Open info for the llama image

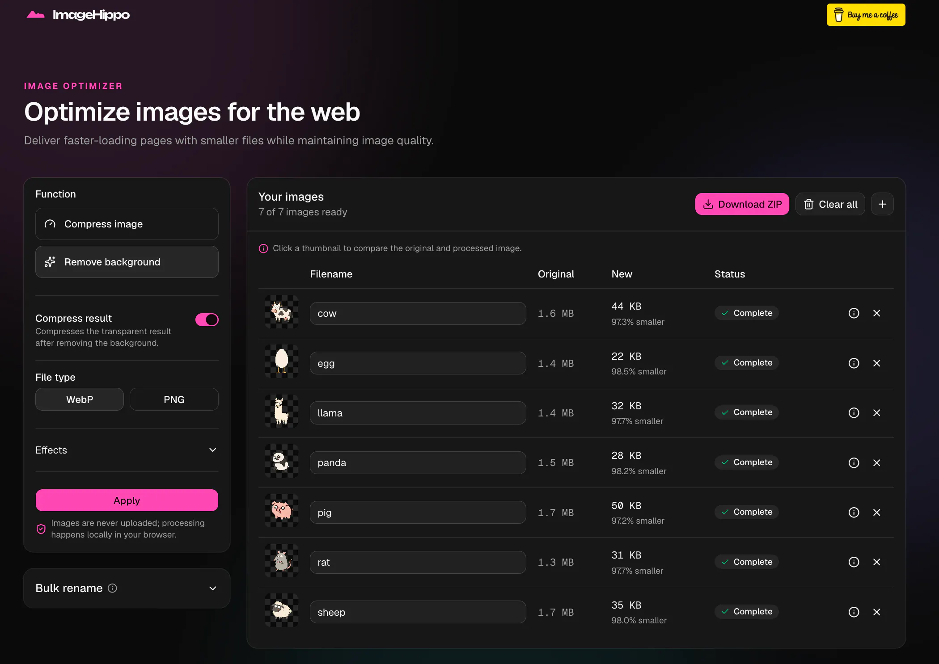[854, 413]
